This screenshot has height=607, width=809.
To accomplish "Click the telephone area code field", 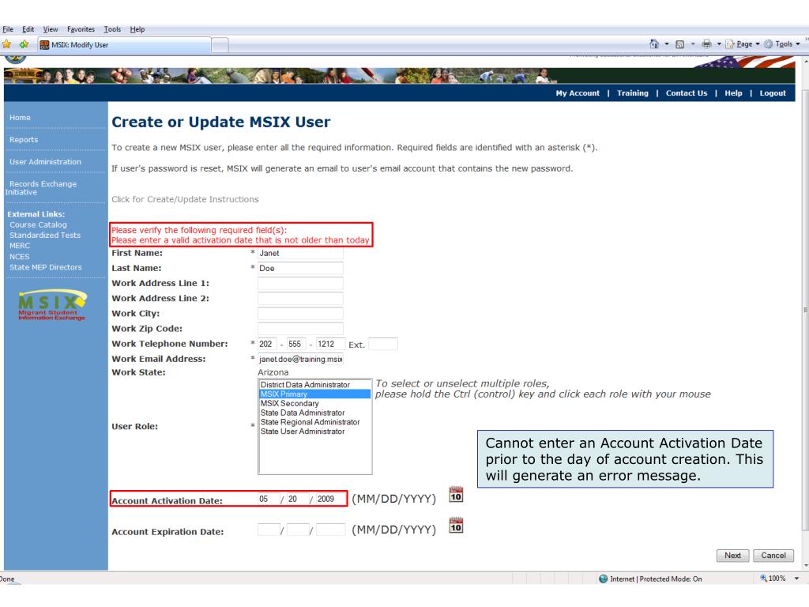I will 267,344.
